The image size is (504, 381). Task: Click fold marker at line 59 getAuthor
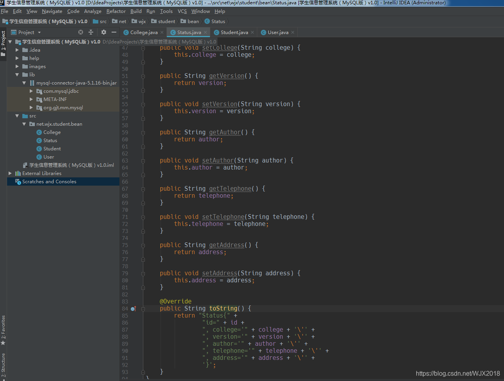tap(143, 132)
